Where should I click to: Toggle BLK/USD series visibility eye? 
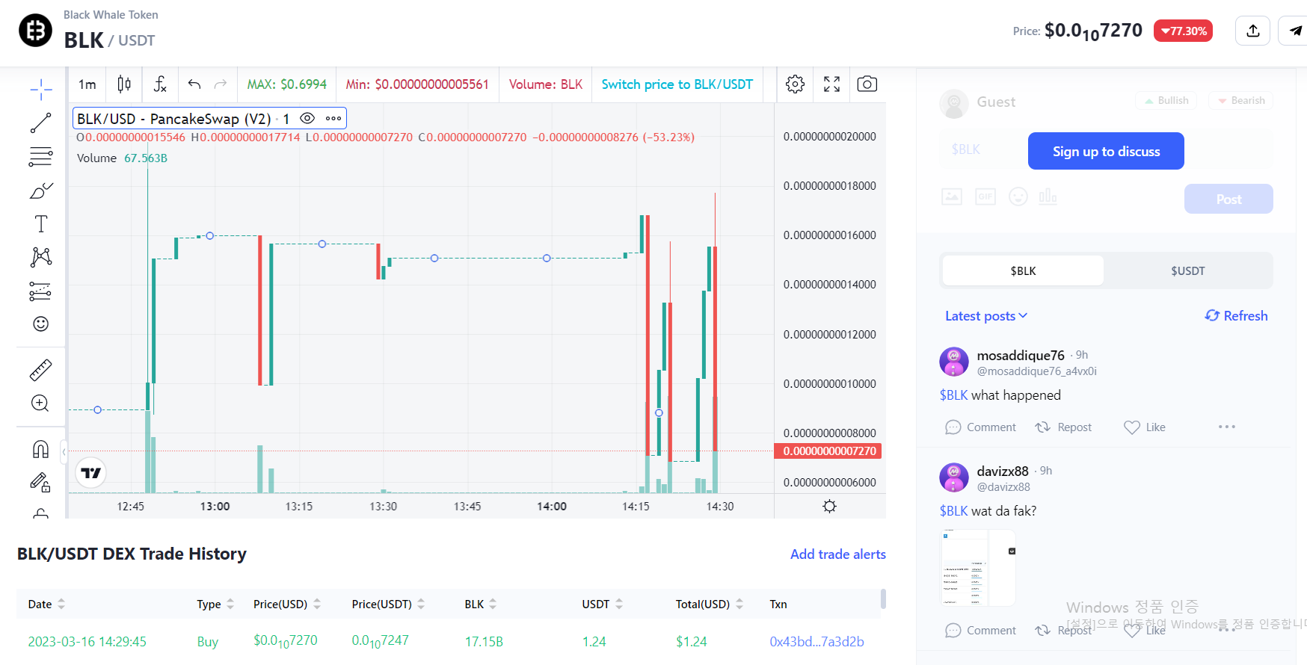[307, 118]
